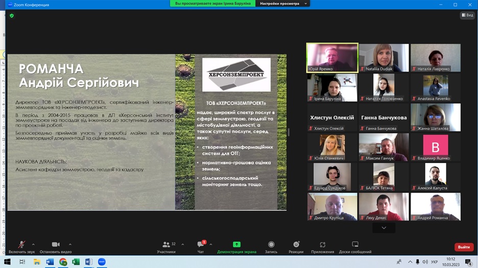Click slide title РОМАНЧА Андрій Сергійович
This screenshot has height=268, width=478.
[79, 76]
